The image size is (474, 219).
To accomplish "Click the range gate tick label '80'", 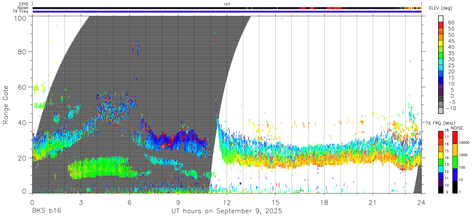I will click(x=22, y=52).
